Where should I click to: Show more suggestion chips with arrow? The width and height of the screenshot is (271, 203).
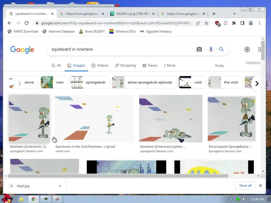257,84
